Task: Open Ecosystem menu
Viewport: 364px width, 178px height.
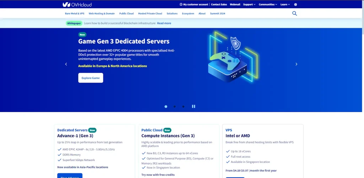Action: tap(188, 13)
